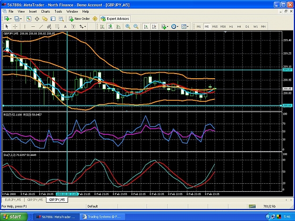
Task: Expand the arrows objects dropdown
Action: point(85,27)
